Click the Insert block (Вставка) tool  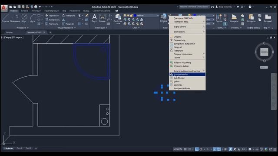pyautogui.click(x=163, y=18)
